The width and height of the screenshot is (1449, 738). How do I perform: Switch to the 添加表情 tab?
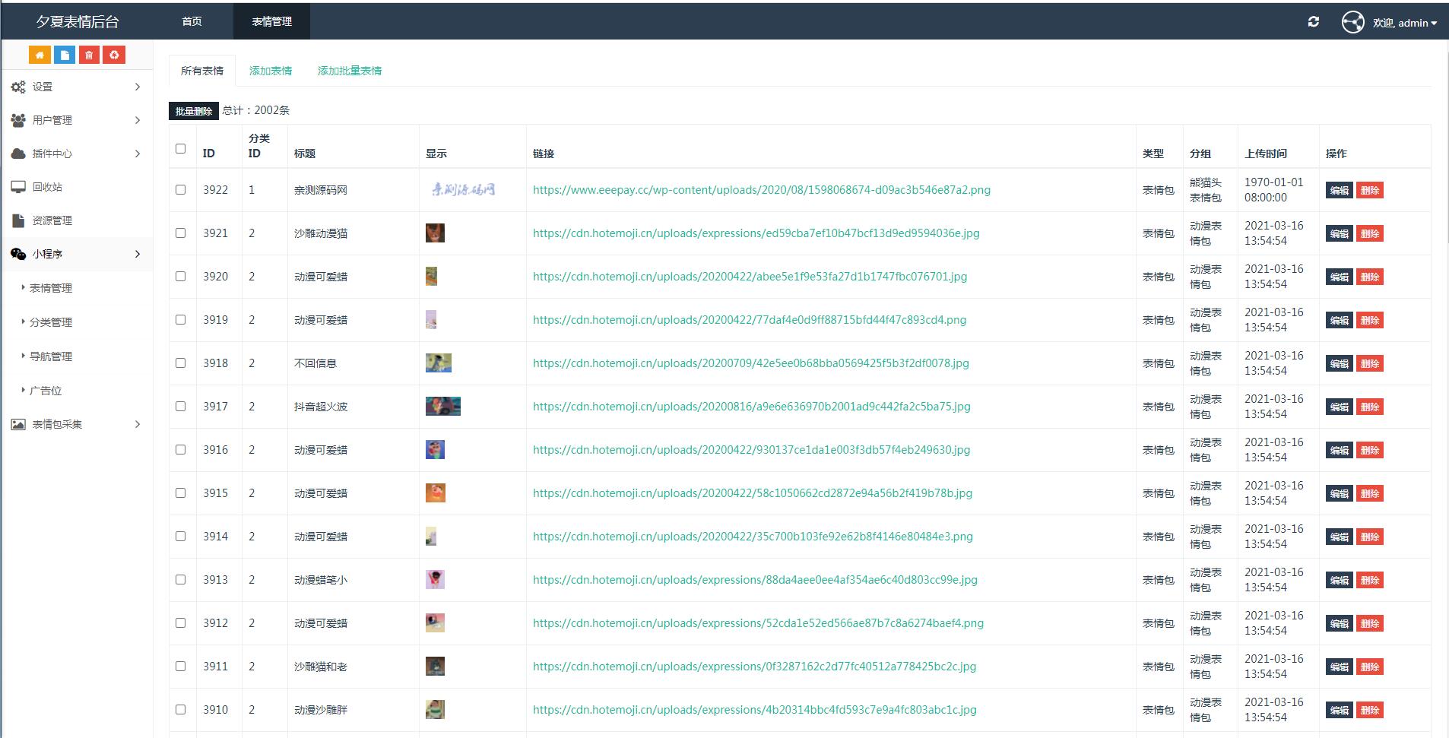point(271,71)
